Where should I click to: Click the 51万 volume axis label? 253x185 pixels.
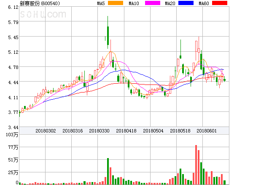point(13,160)
